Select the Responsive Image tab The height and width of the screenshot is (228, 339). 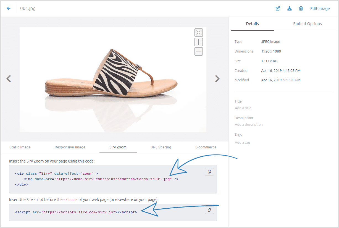70,147
